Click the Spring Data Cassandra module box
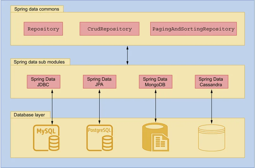The height and width of the screenshot is (168, 255). pyautogui.click(x=212, y=82)
